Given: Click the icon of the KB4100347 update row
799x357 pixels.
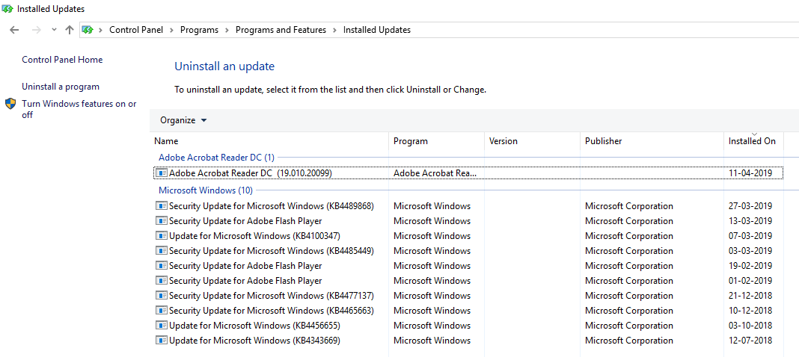Looking at the screenshot, I should 162,236.
